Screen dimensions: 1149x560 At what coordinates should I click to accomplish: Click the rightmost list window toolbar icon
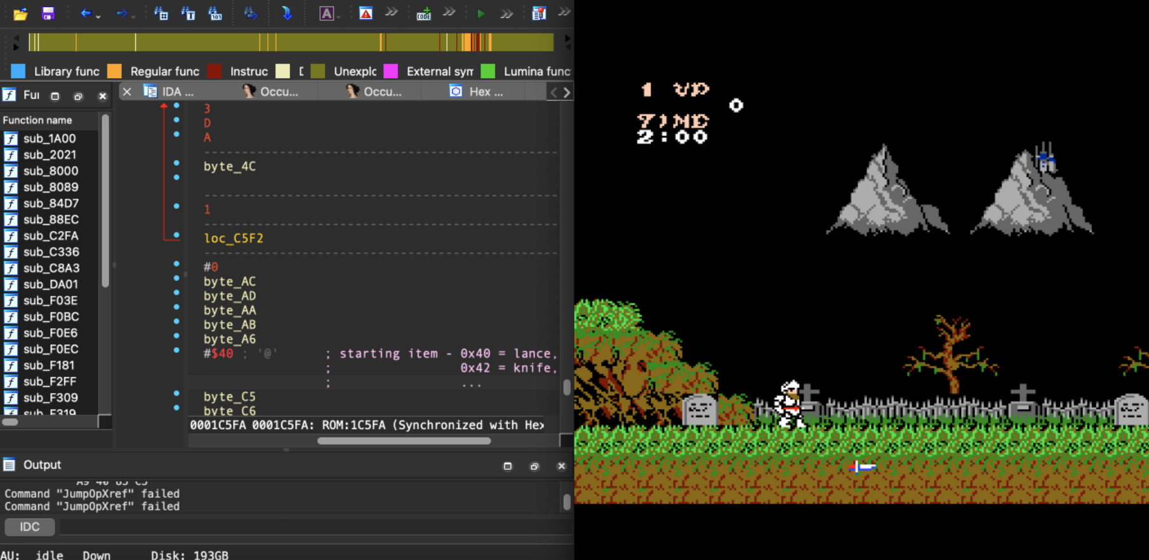tap(539, 13)
